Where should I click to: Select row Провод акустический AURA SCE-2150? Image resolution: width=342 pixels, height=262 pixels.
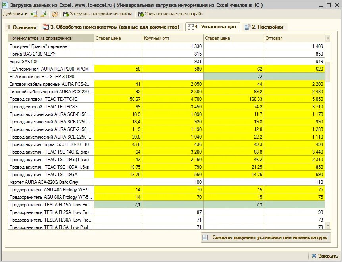click(x=166, y=129)
